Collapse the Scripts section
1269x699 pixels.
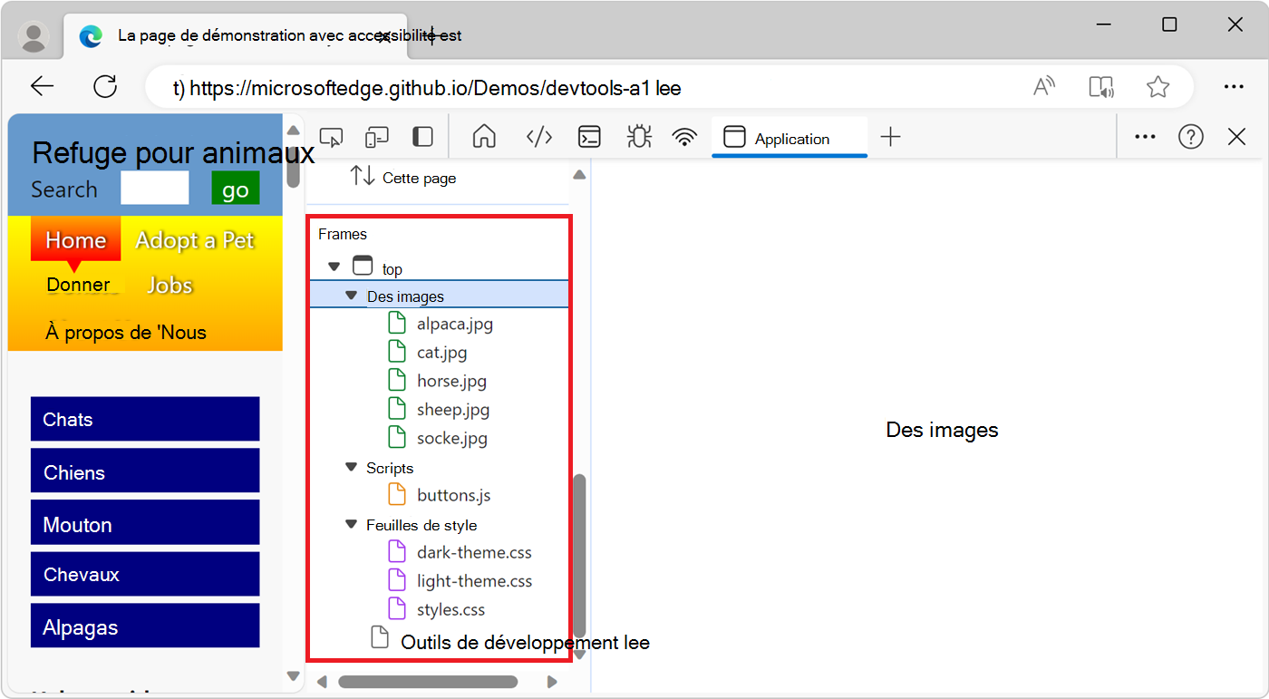[352, 467]
